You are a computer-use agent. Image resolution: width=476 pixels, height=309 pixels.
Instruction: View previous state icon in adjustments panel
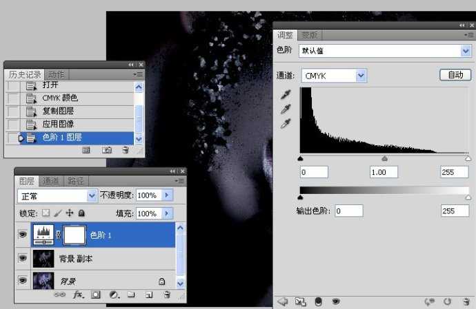(430, 301)
